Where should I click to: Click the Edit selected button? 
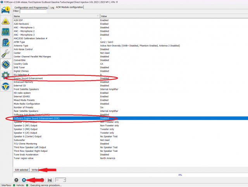[21, 170]
